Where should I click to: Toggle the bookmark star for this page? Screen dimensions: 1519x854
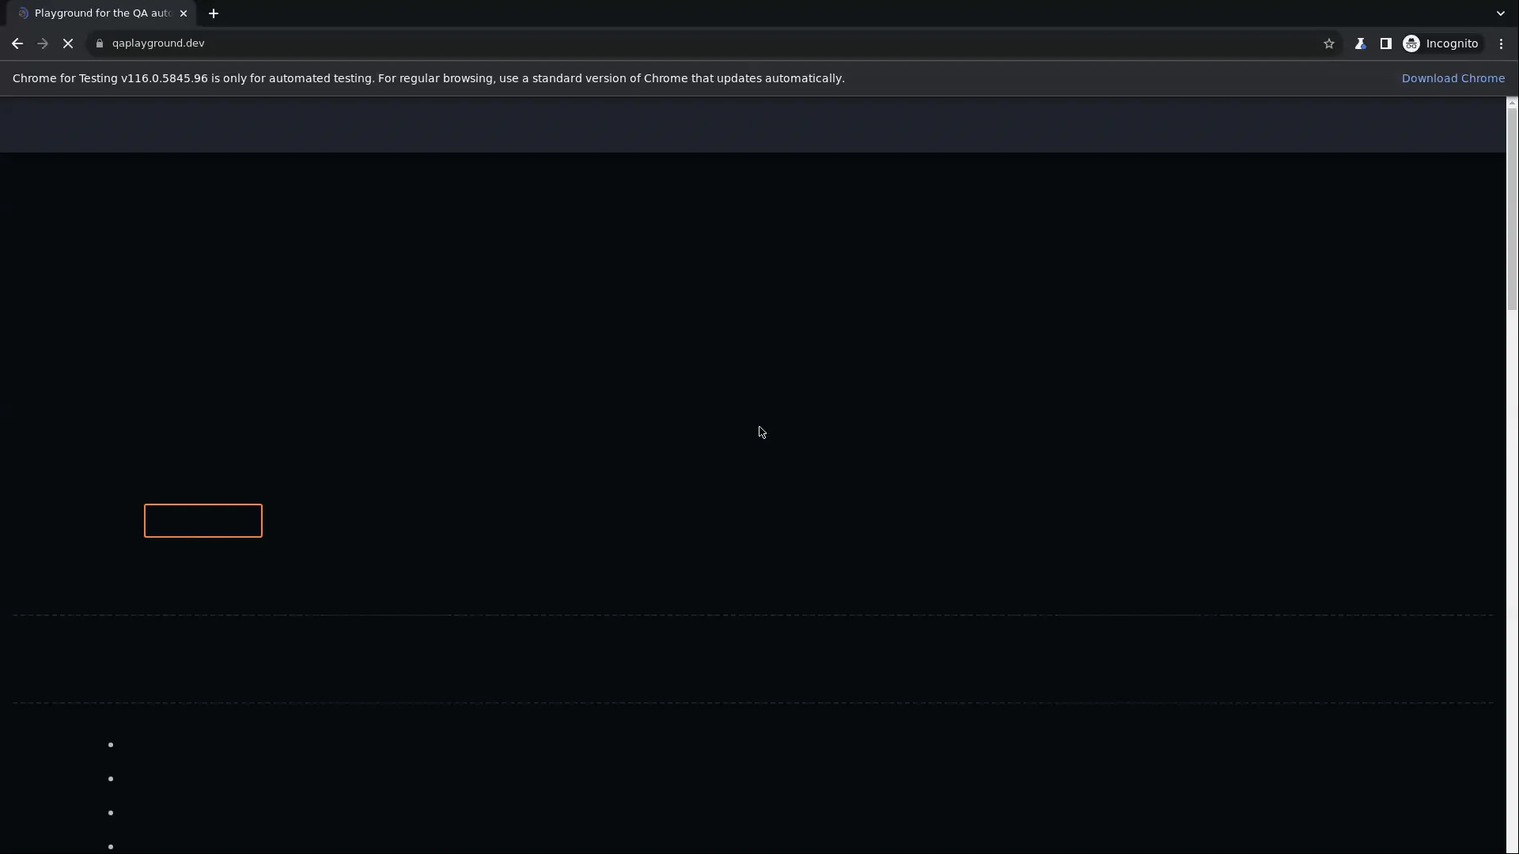(1329, 43)
